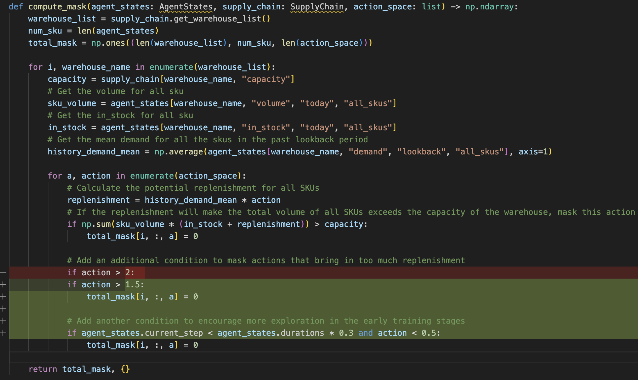Click the 0.3 multiplier in the durations condition
The image size is (638, 380).
pyautogui.click(x=346, y=333)
